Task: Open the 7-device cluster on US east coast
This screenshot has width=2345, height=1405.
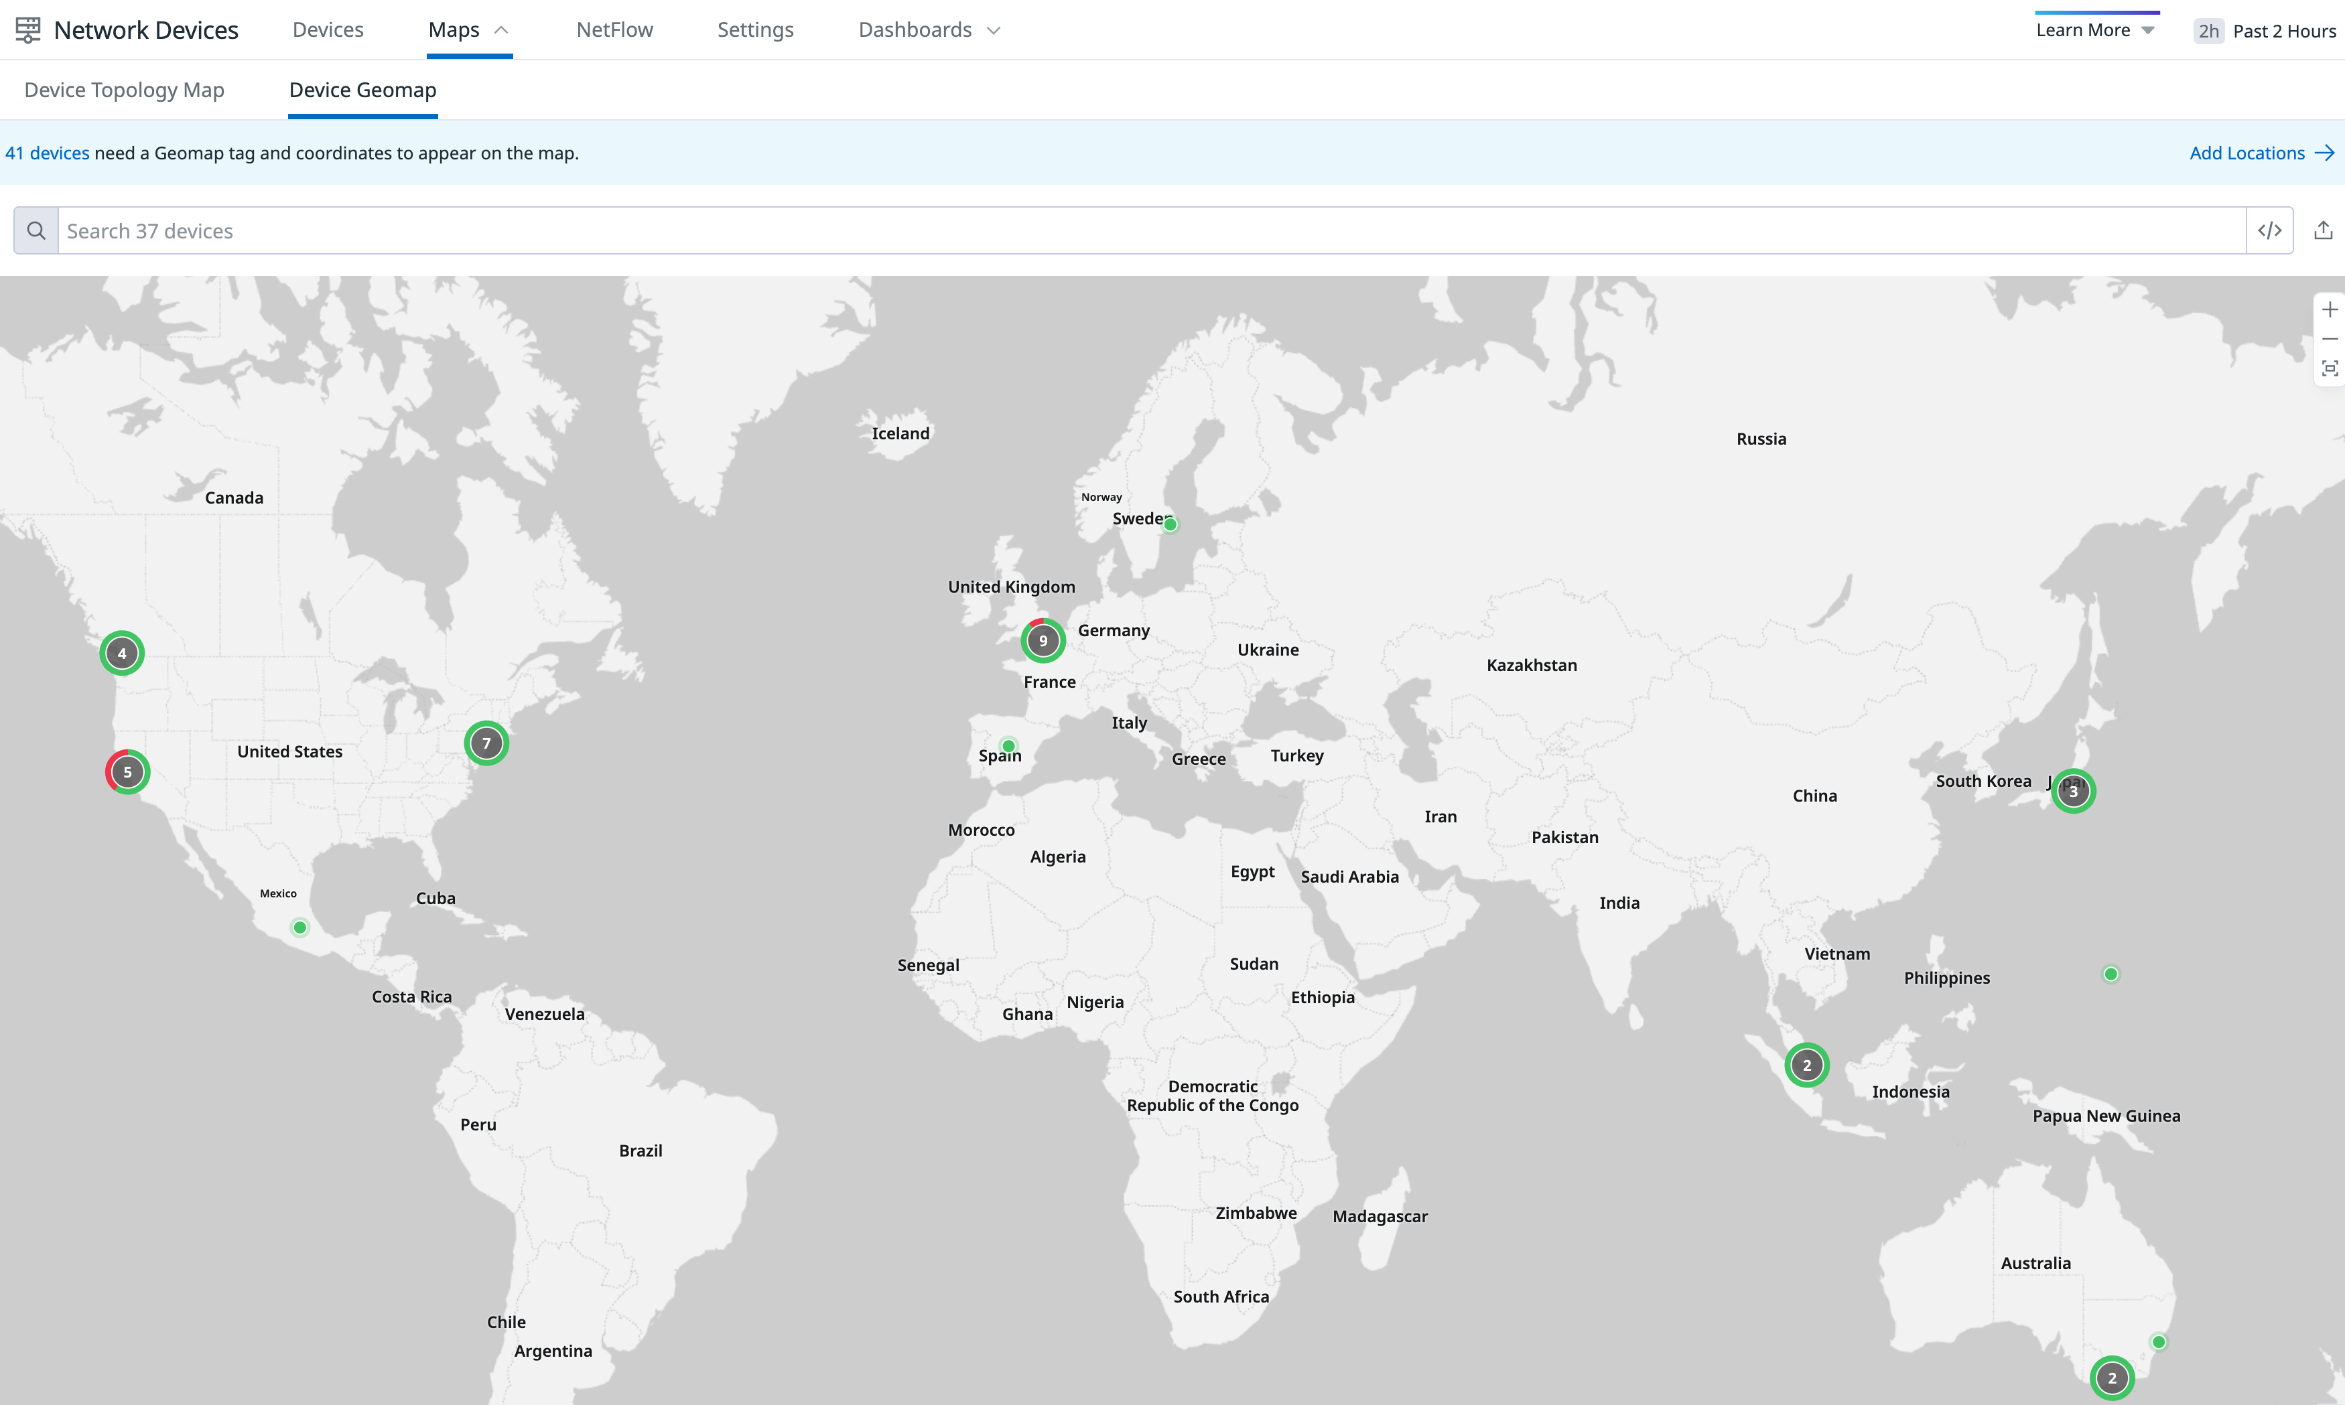Action: coord(486,743)
